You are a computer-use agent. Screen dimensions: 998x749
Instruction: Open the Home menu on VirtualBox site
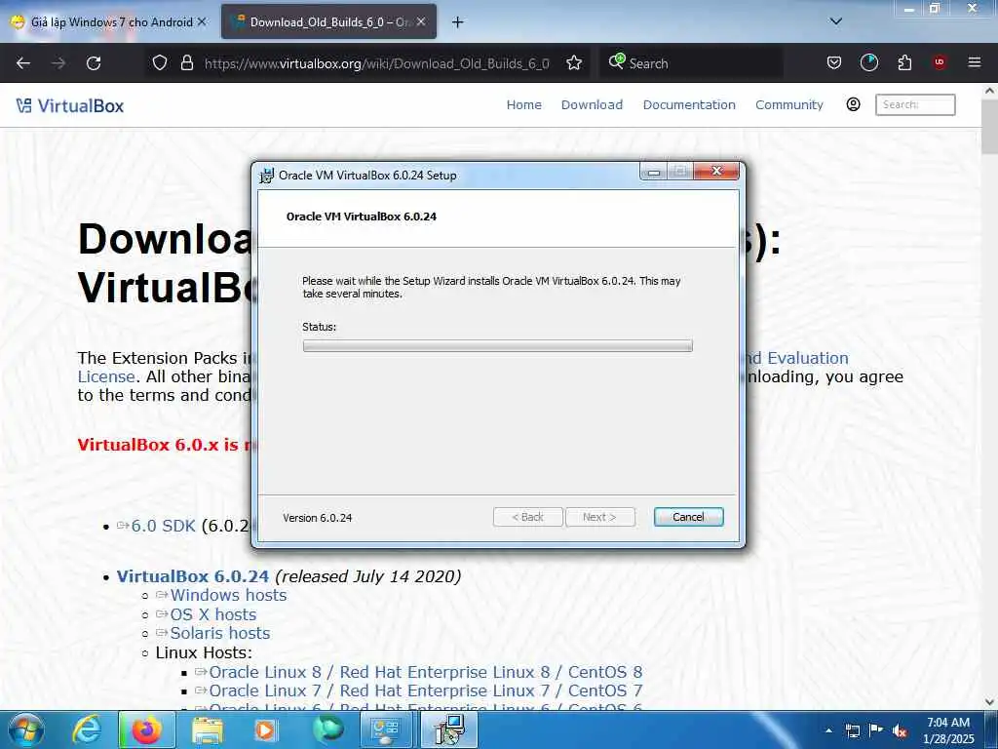523,105
